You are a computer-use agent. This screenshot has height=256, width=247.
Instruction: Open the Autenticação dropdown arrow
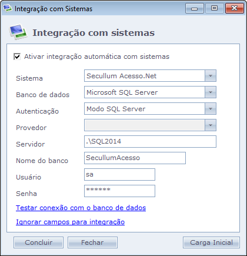click(x=211, y=109)
